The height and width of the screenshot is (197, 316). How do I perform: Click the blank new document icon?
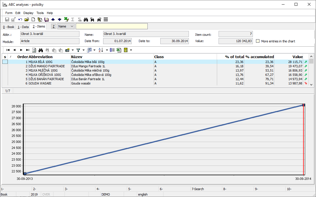33,19
